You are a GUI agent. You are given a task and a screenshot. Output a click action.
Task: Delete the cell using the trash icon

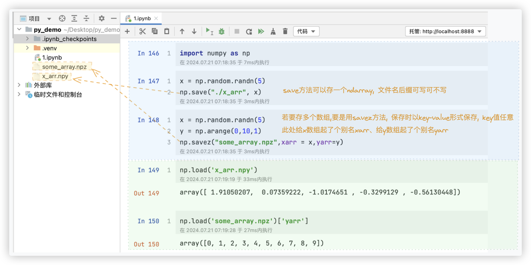click(285, 31)
